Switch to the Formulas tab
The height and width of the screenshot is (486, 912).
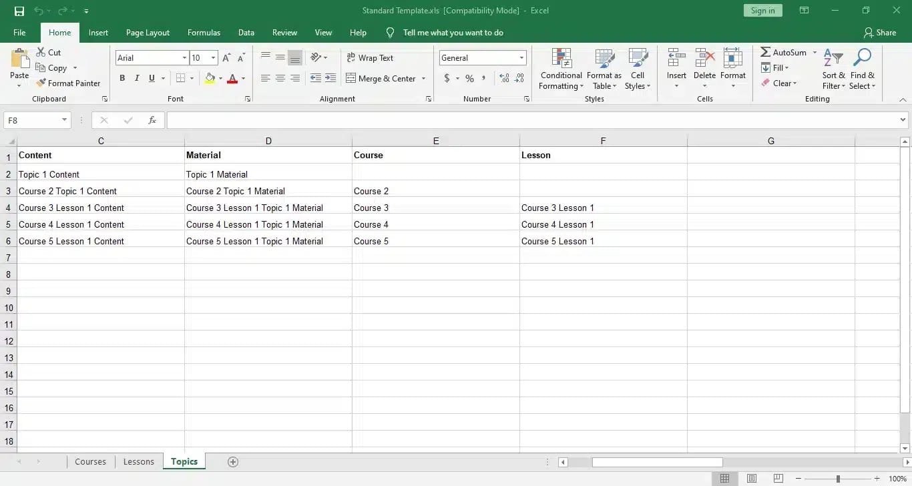coord(204,32)
